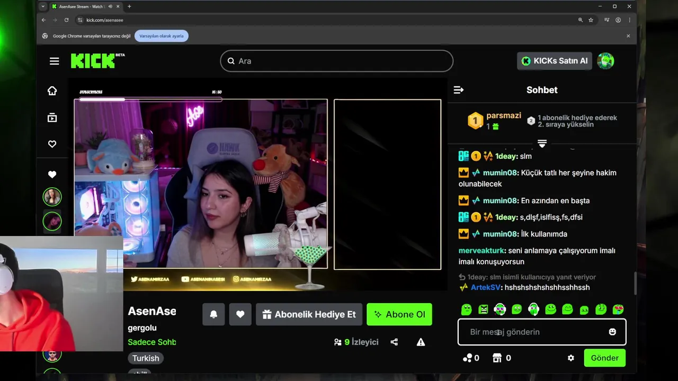Click the KICKs balance icon

467,358
